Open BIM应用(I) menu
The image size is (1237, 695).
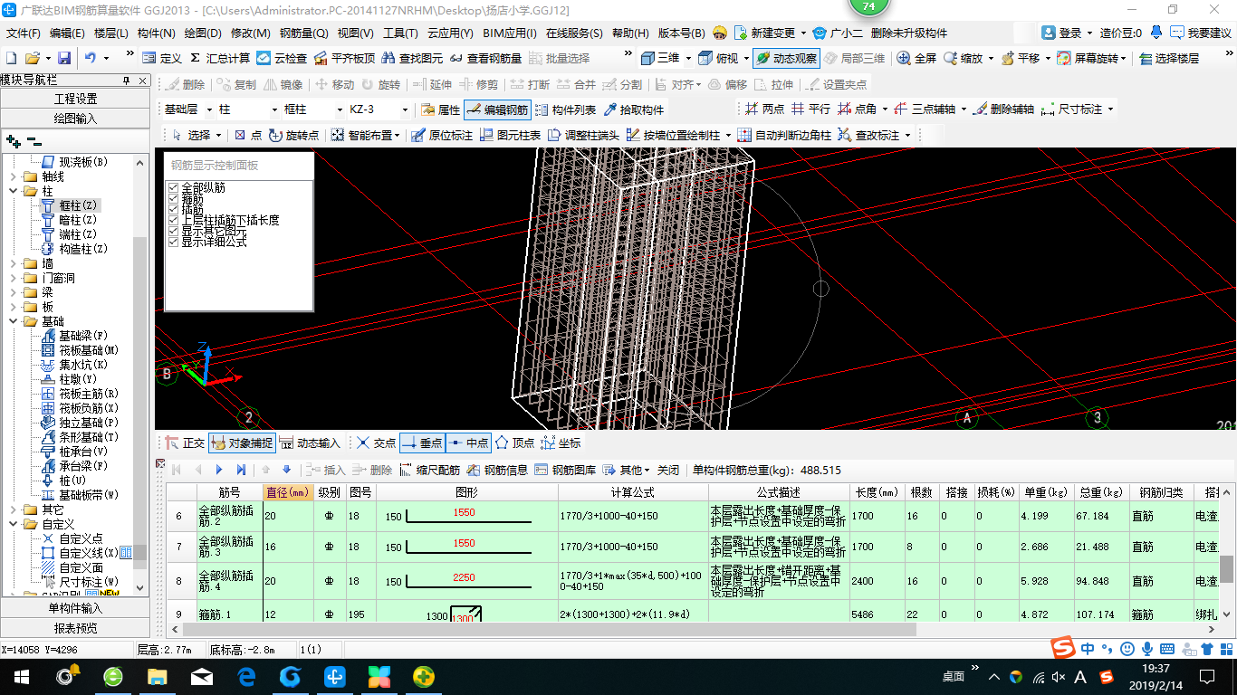[x=509, y=33]
